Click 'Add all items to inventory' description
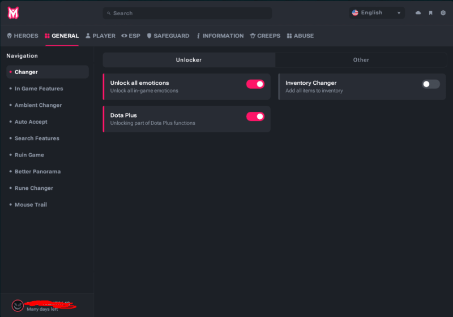 [314, 91]
